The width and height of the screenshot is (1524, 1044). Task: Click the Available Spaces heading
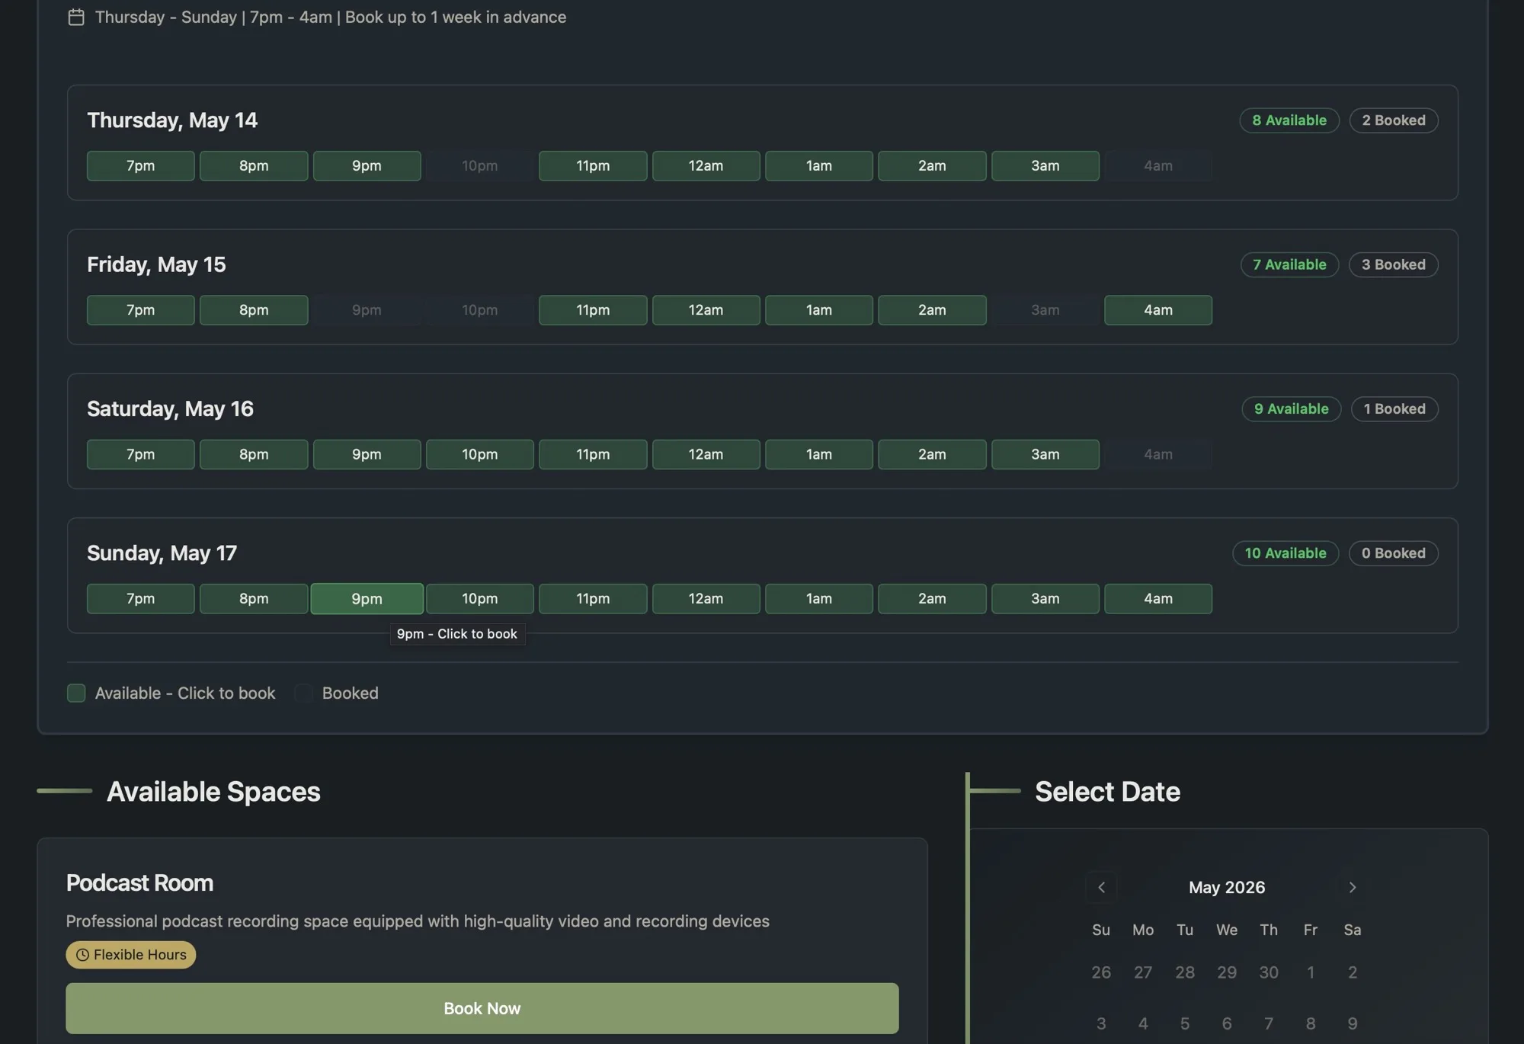[213, 792]
